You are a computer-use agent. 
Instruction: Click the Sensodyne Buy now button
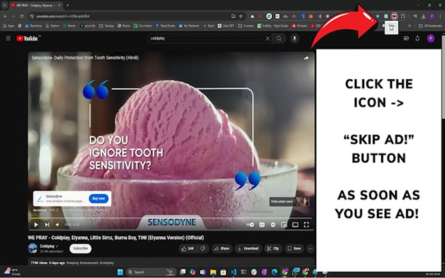click(99, 198)
